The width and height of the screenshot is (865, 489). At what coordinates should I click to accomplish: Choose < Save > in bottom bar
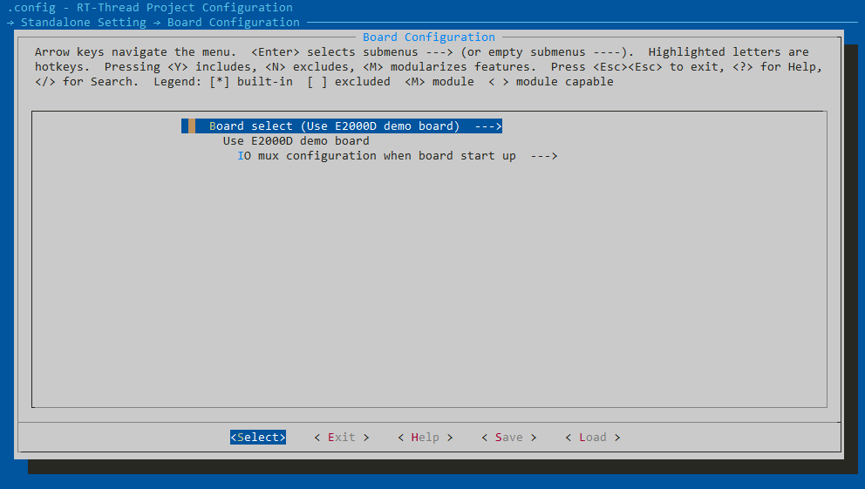pyautogui.click(x=508, y=438)
